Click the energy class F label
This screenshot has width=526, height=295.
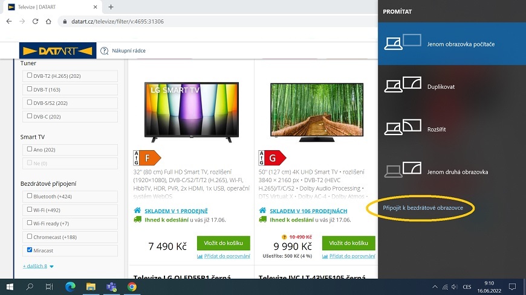[x=147, y=157]
